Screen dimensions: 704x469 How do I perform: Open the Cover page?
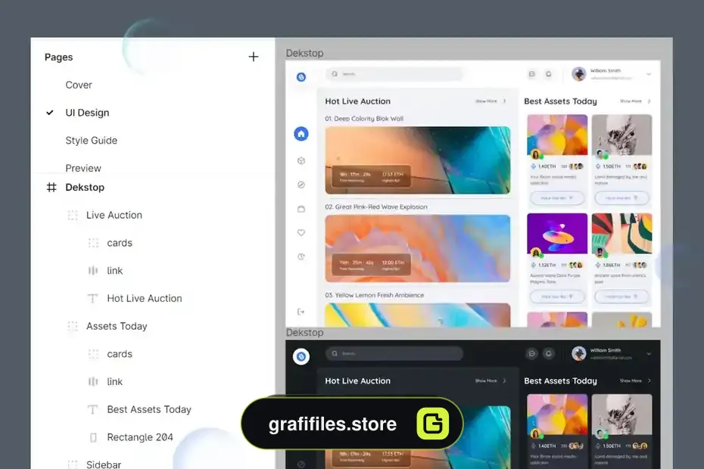pyautogui.click(x=79, y=85)
